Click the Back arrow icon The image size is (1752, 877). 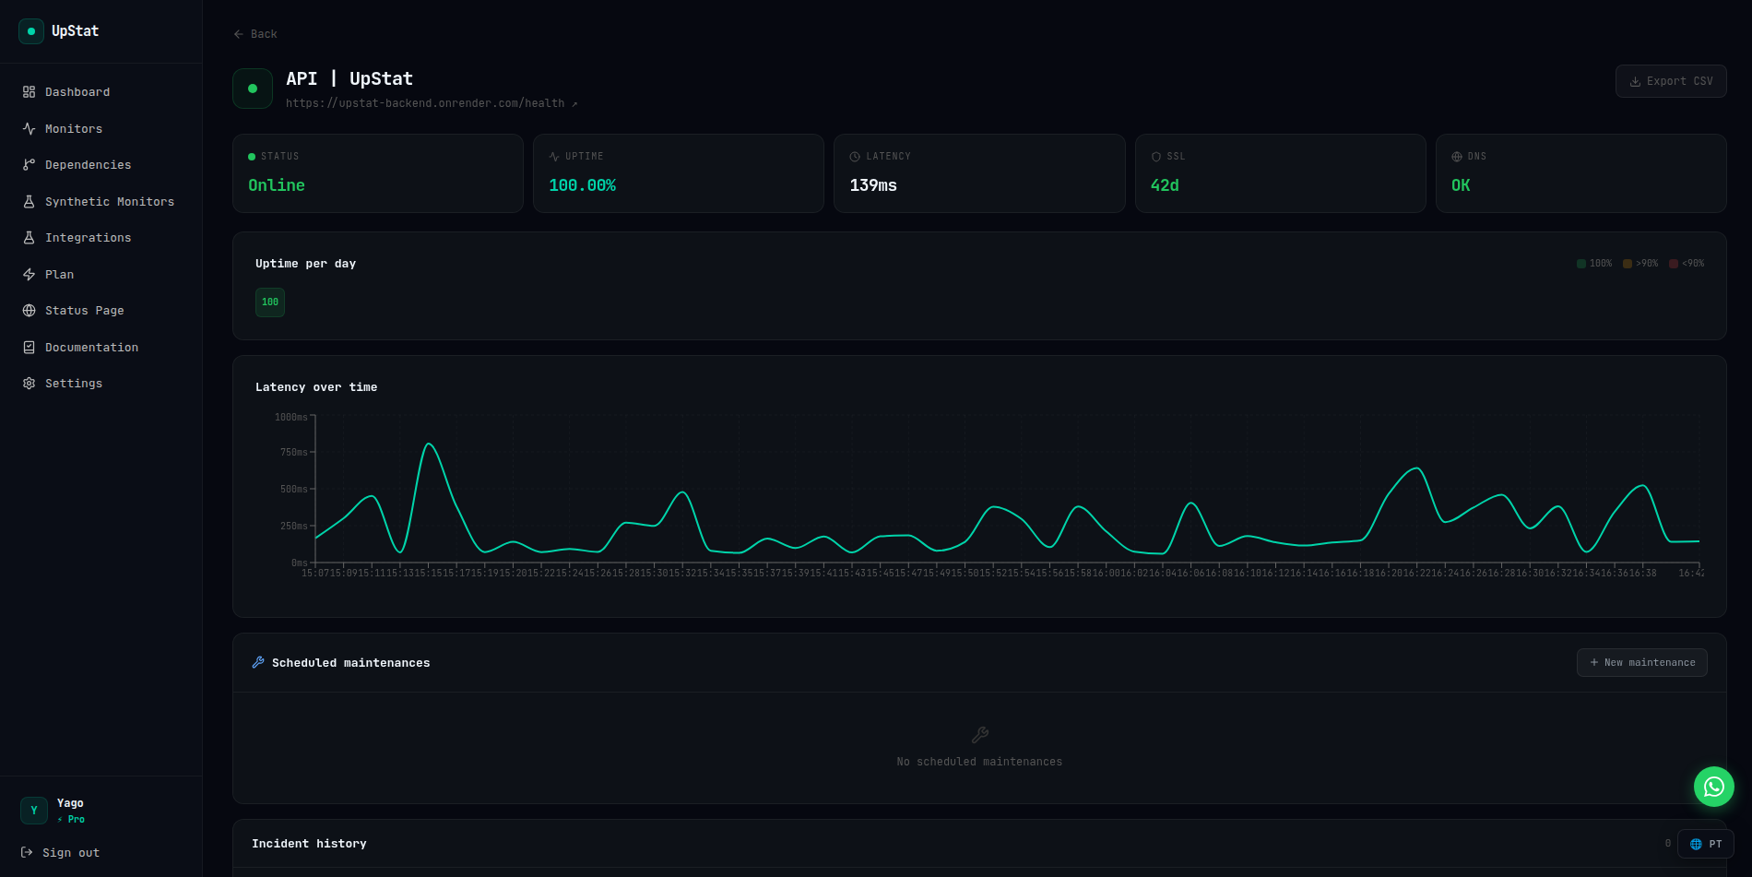point(239,34)
